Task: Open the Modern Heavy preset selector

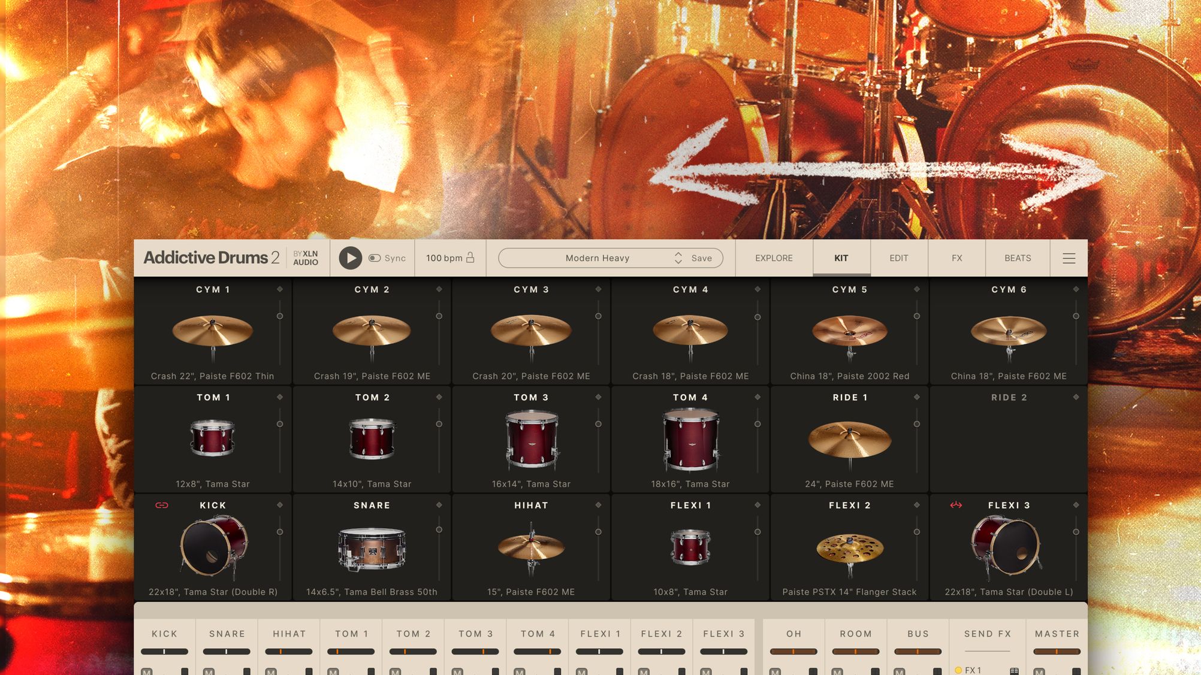Action: (598, 258)
